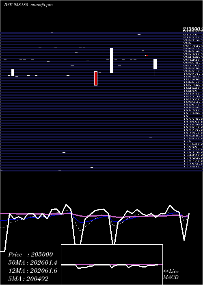Click the BSE 958180 munafa.pro title text

pyautogui.click(x=28, y=5)
